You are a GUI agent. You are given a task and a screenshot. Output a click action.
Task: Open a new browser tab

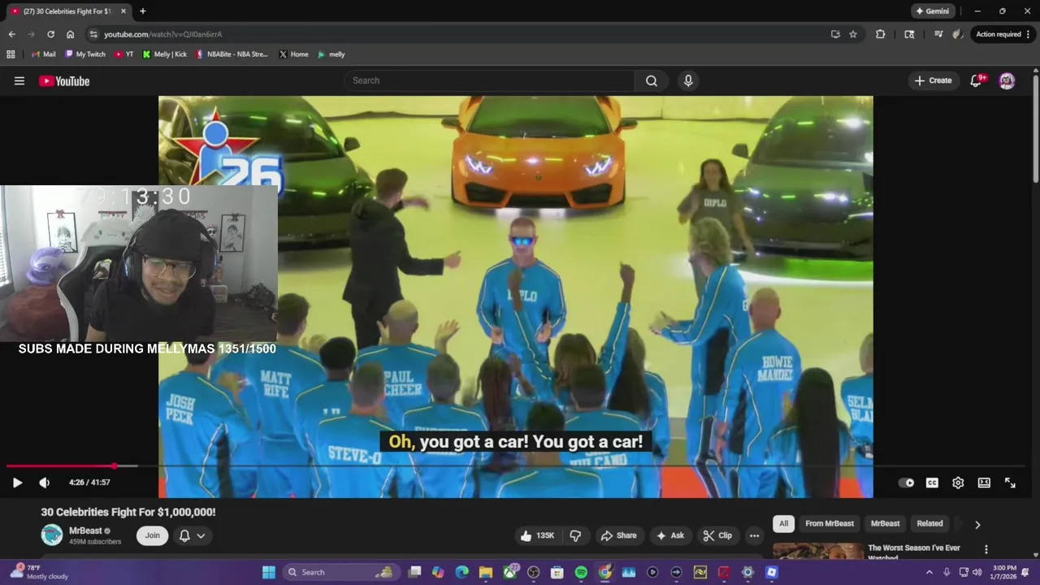[x=143, y=11]
